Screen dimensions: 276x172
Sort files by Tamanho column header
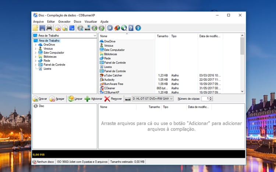click(x=162, y=36)
